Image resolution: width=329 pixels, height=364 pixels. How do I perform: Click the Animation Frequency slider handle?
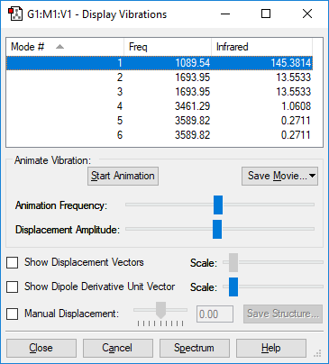(x=218, y=205)
